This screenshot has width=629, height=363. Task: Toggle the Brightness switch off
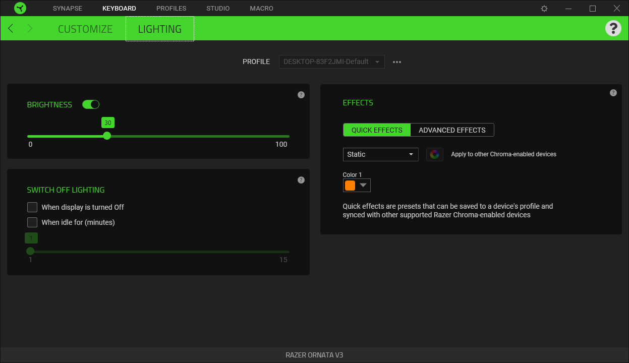click(91, 104)
